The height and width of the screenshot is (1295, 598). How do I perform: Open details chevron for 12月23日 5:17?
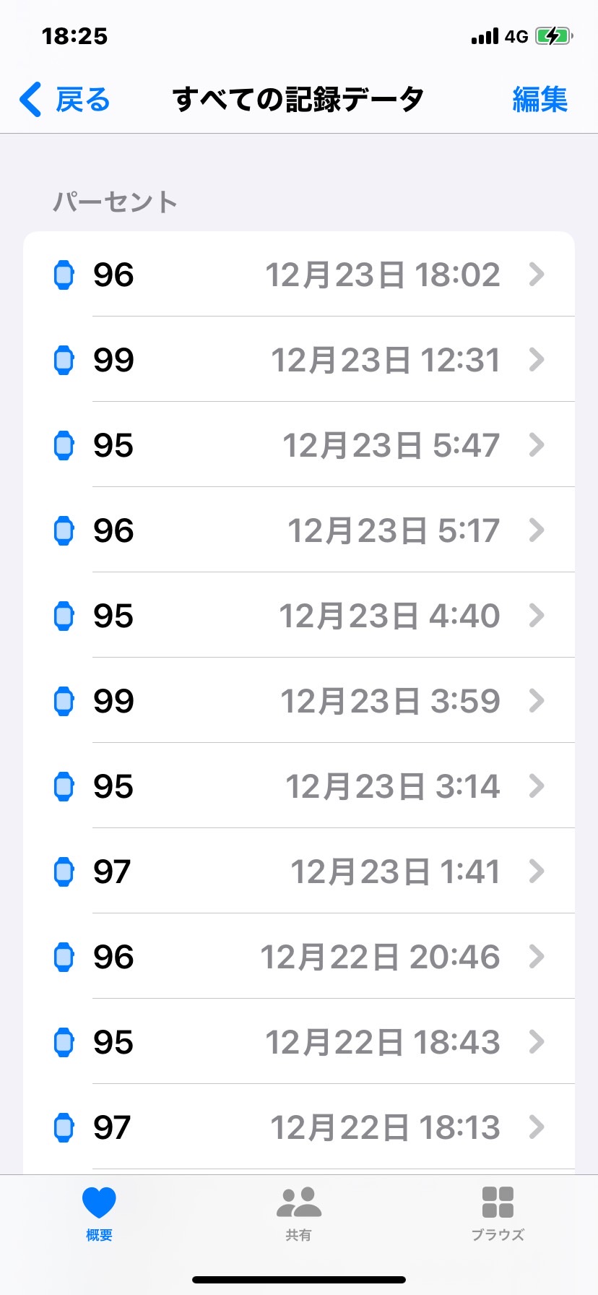[537, 530]
